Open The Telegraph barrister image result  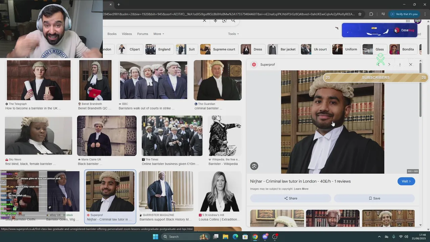point(39,80)
